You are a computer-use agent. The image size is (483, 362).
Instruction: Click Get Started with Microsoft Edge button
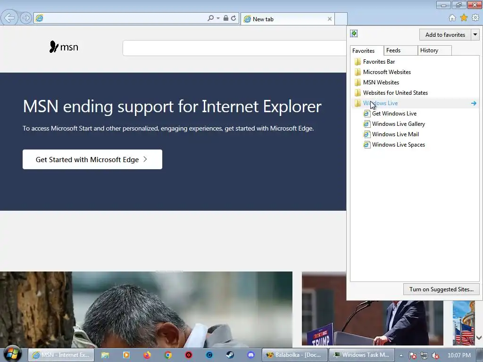pyautogui.click(x=92, y=159)
